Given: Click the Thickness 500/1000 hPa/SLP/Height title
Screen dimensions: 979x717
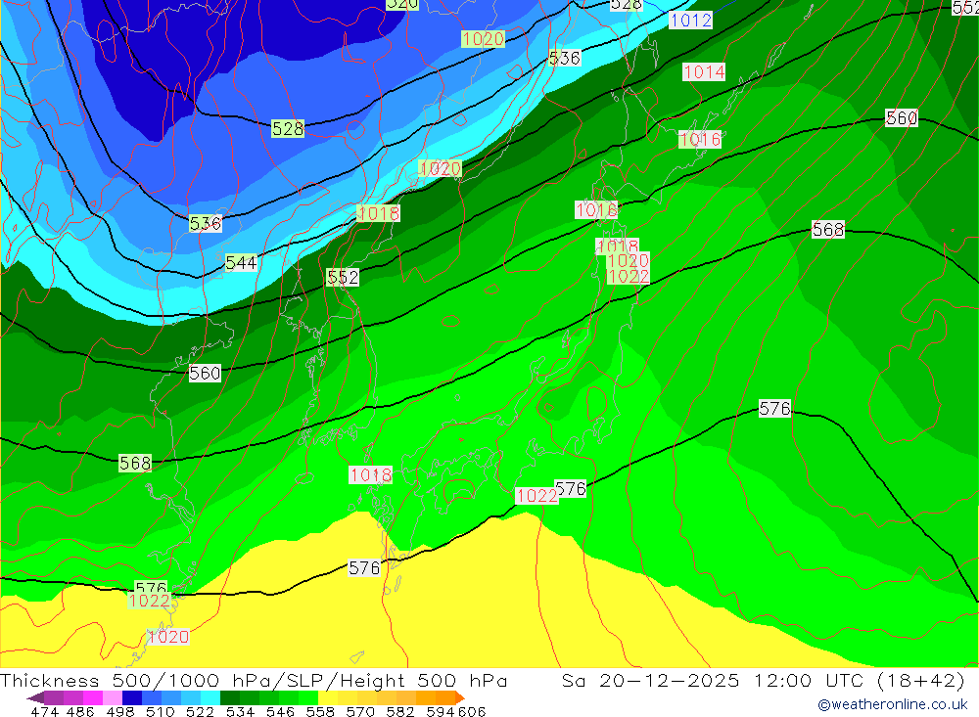Looking at the screenshot, I should pyautogui.click(x=254, y=680).
